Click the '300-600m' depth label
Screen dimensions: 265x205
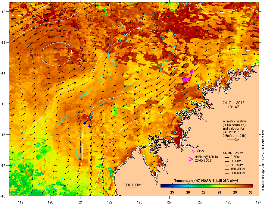pyautogui.click(x=238, y=173)
